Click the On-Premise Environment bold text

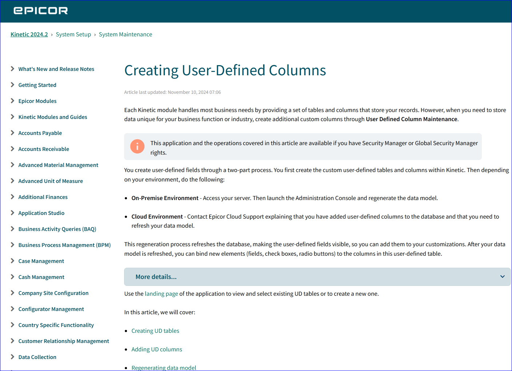pyautogui.click(x=165, y=198)
